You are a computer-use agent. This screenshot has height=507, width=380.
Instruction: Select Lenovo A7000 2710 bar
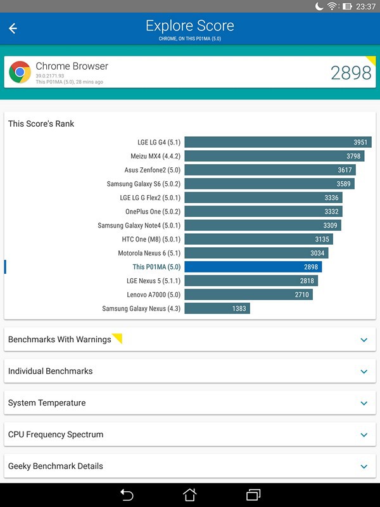tap(248, 295)
